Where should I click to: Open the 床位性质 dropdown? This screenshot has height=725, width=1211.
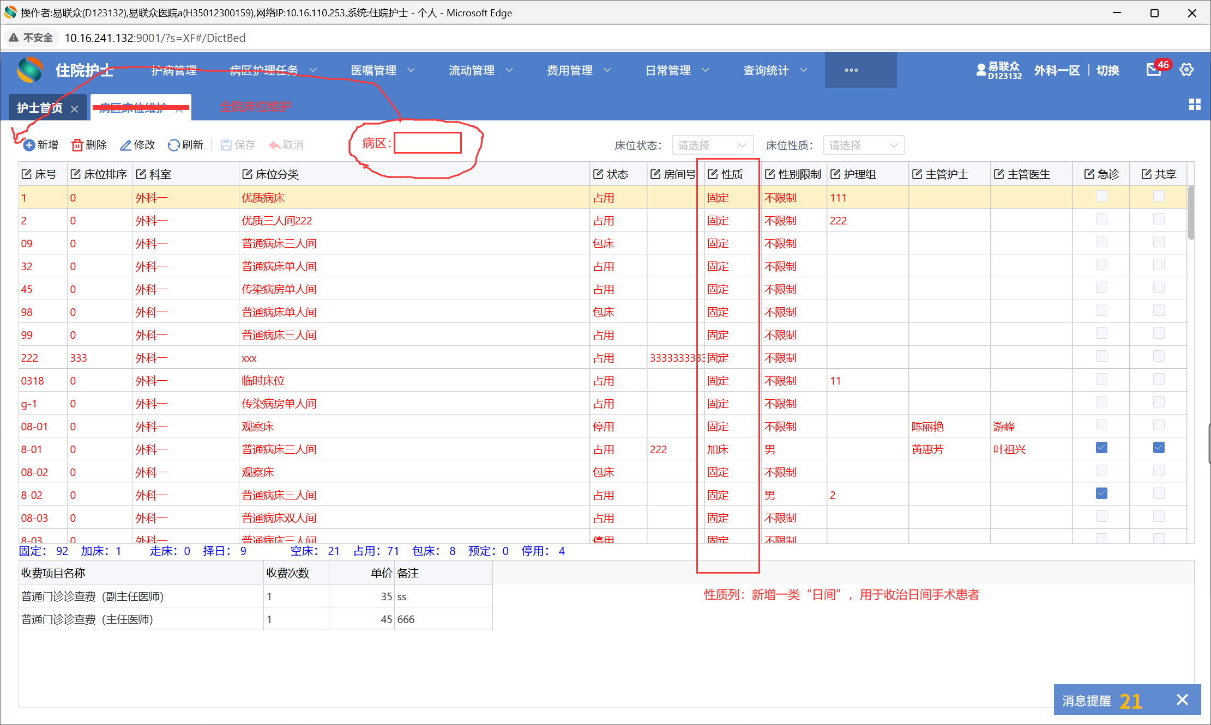[x=863, y=145]
